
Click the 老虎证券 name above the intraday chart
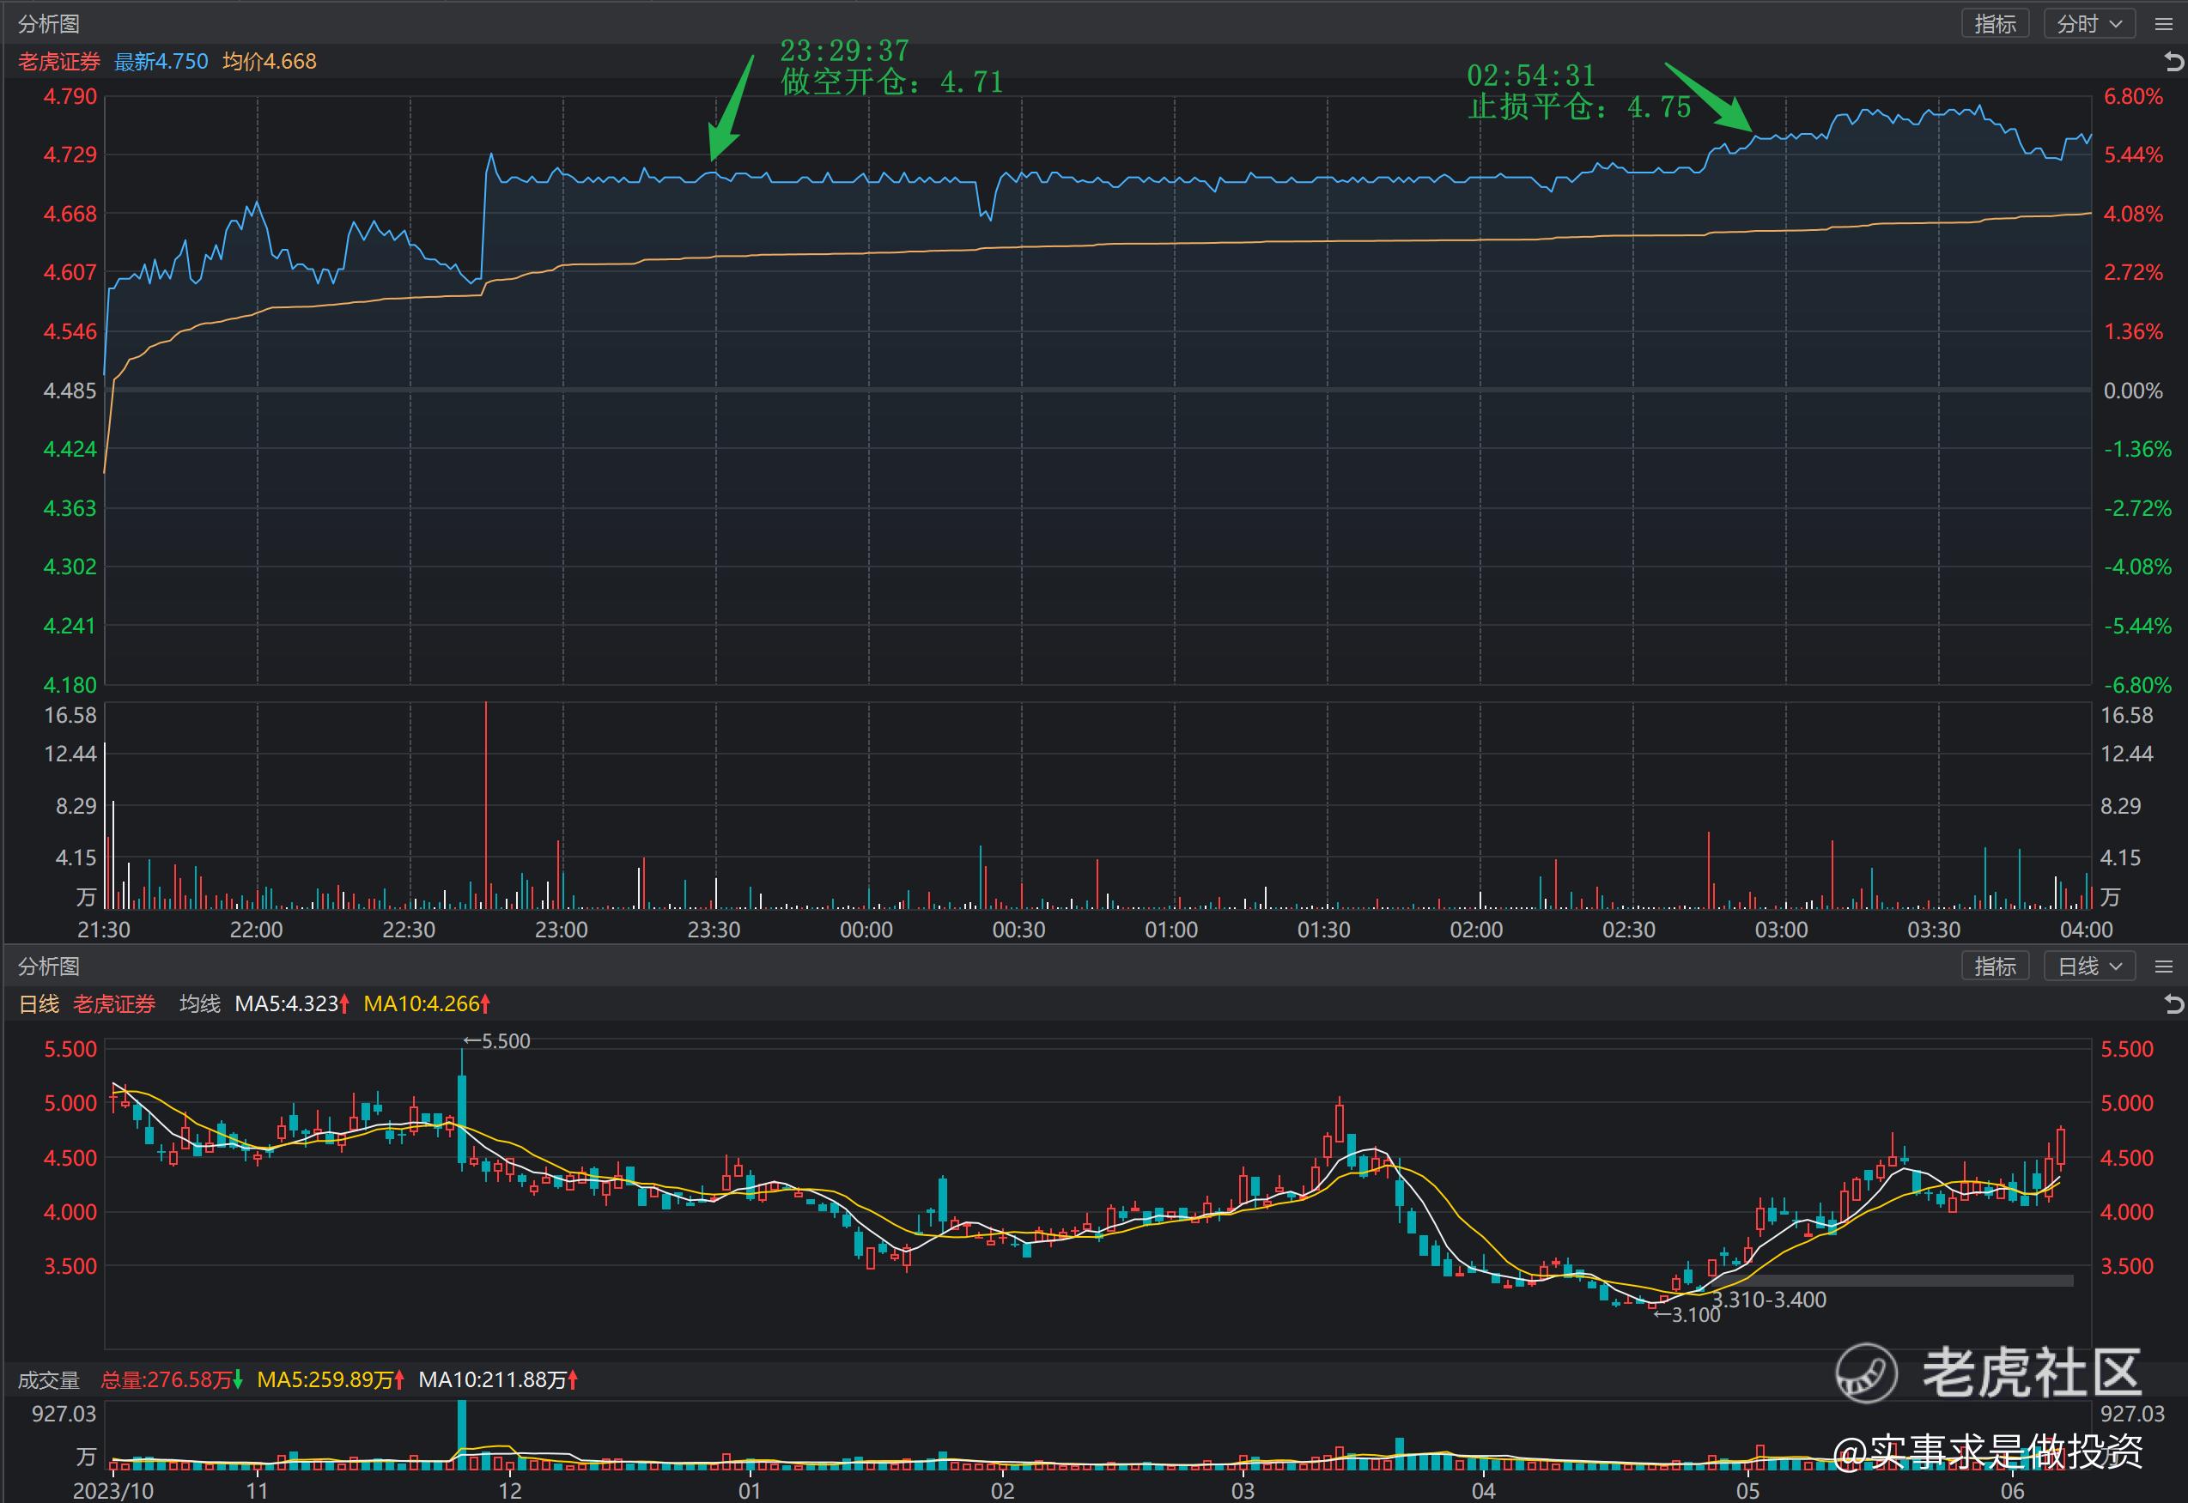click(x=59, y=62)
